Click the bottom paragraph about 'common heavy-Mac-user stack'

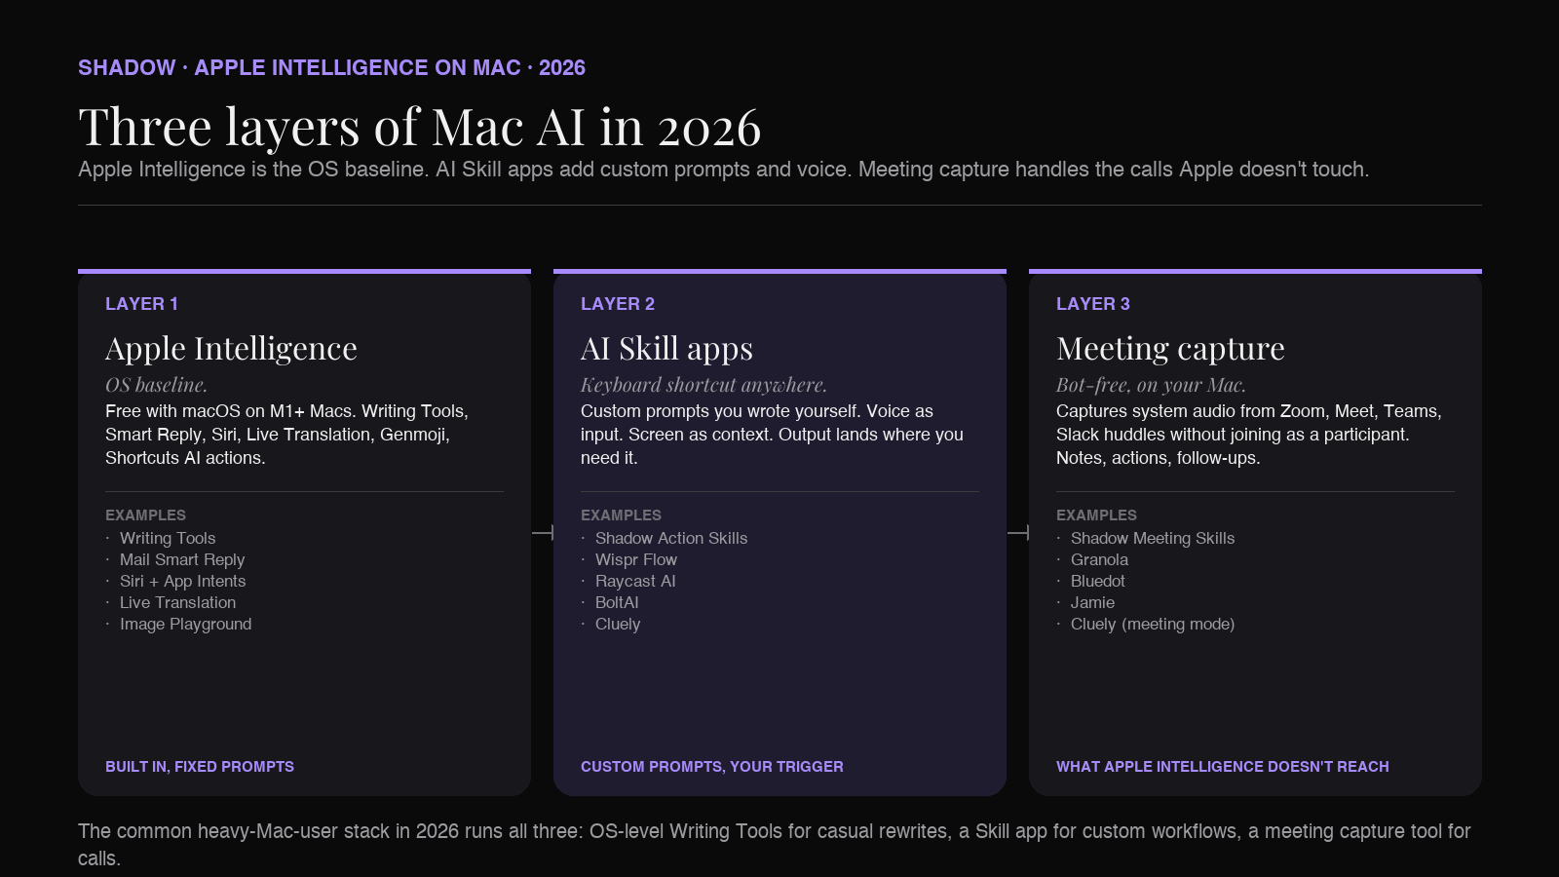pos(775,845)
